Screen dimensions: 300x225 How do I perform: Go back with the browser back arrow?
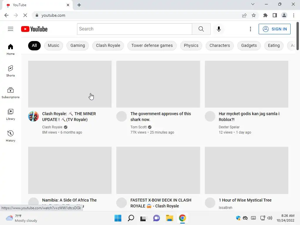coord(6,15)
